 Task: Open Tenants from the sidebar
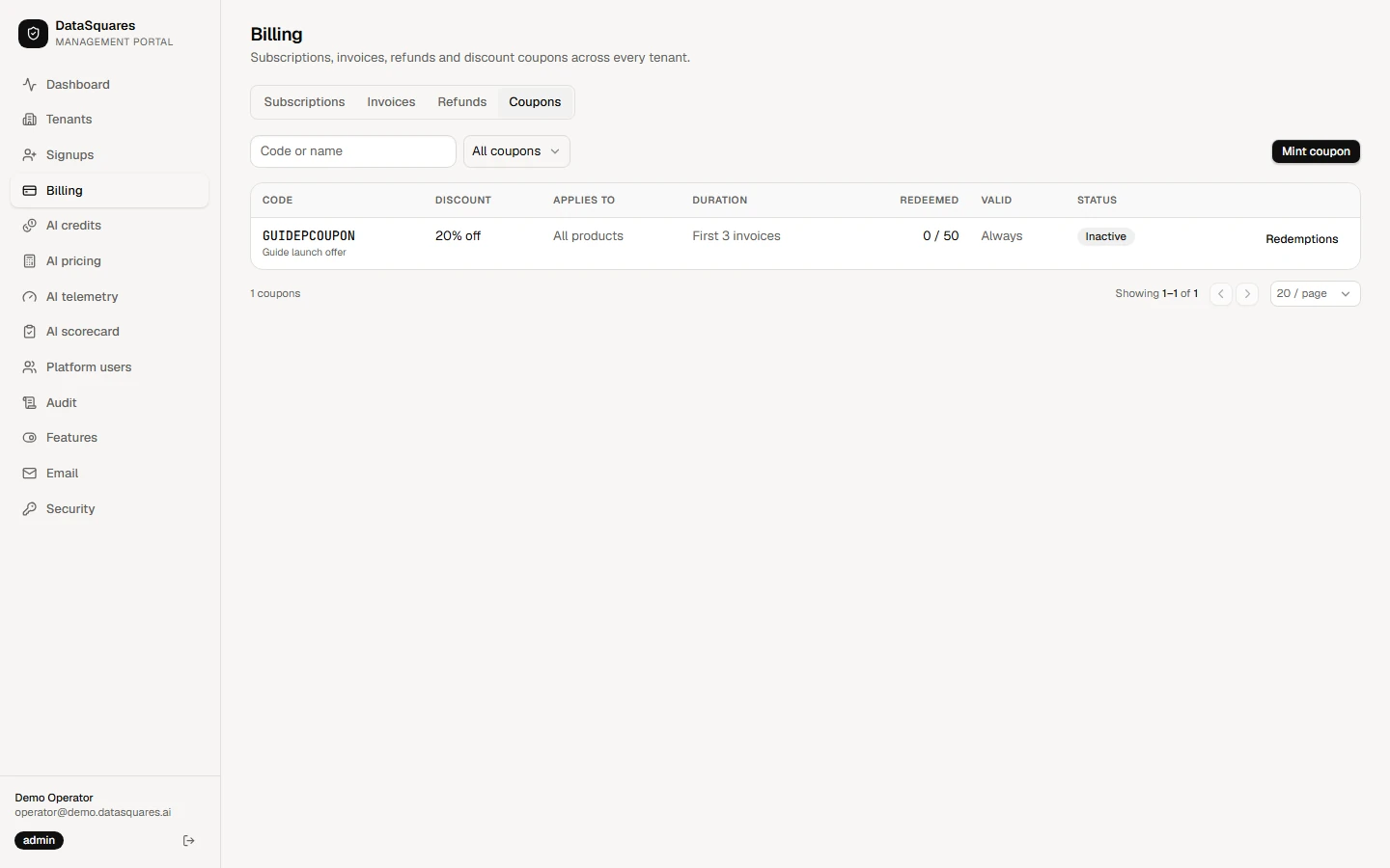[109, 120]
